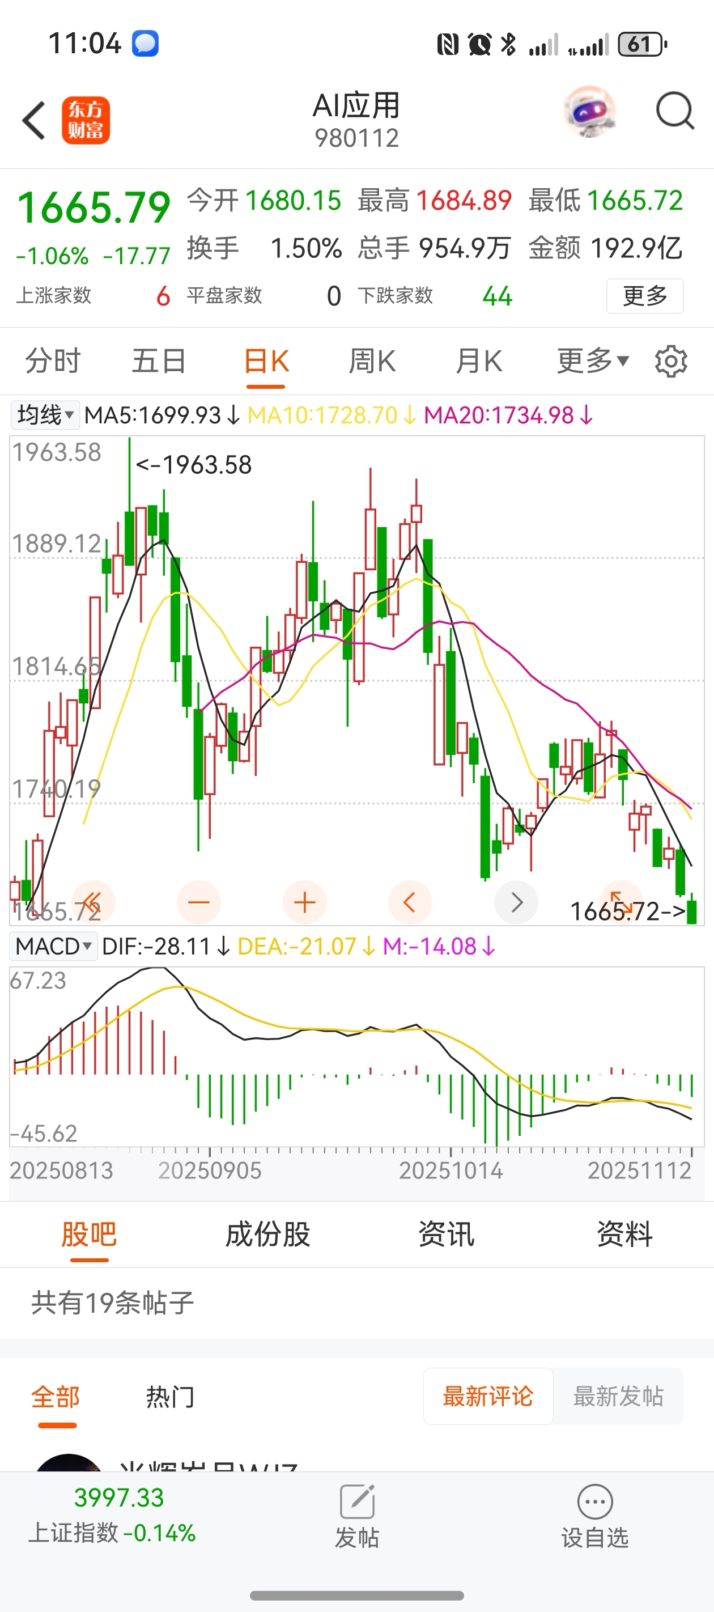Select 全部 posts filter

pos(56,1397)
